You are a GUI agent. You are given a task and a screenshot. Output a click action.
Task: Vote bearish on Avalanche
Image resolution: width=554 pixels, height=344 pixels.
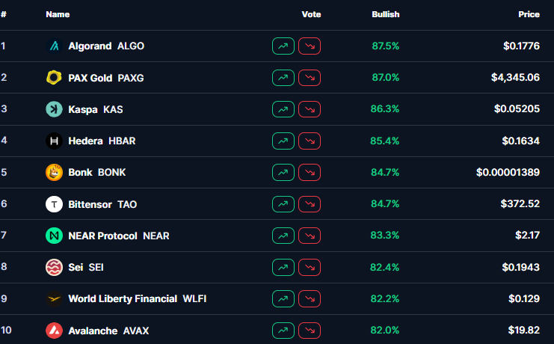point(310,330)
